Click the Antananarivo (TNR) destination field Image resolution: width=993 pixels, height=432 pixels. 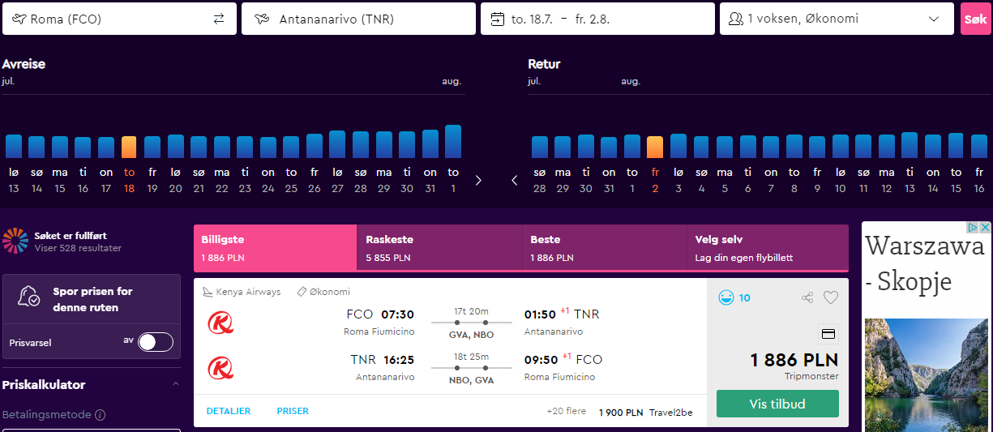(358, 19)
